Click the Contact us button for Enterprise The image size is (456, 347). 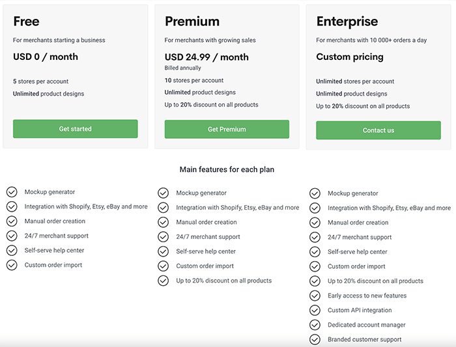[x=378, y=130]
